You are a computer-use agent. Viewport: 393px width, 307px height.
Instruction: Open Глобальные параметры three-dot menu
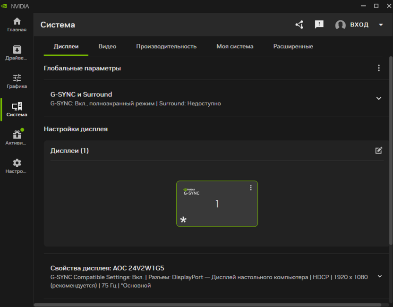coord(379,68)
